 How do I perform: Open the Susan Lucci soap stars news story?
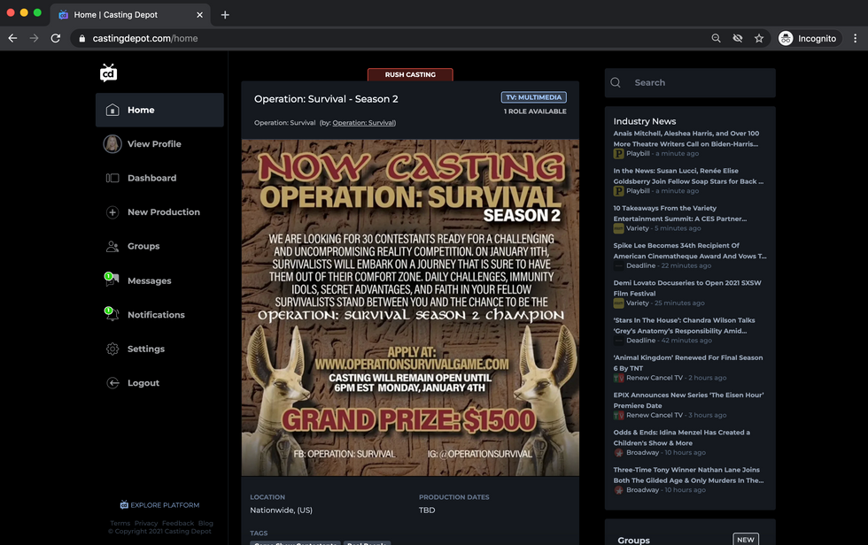pos(688,176)
